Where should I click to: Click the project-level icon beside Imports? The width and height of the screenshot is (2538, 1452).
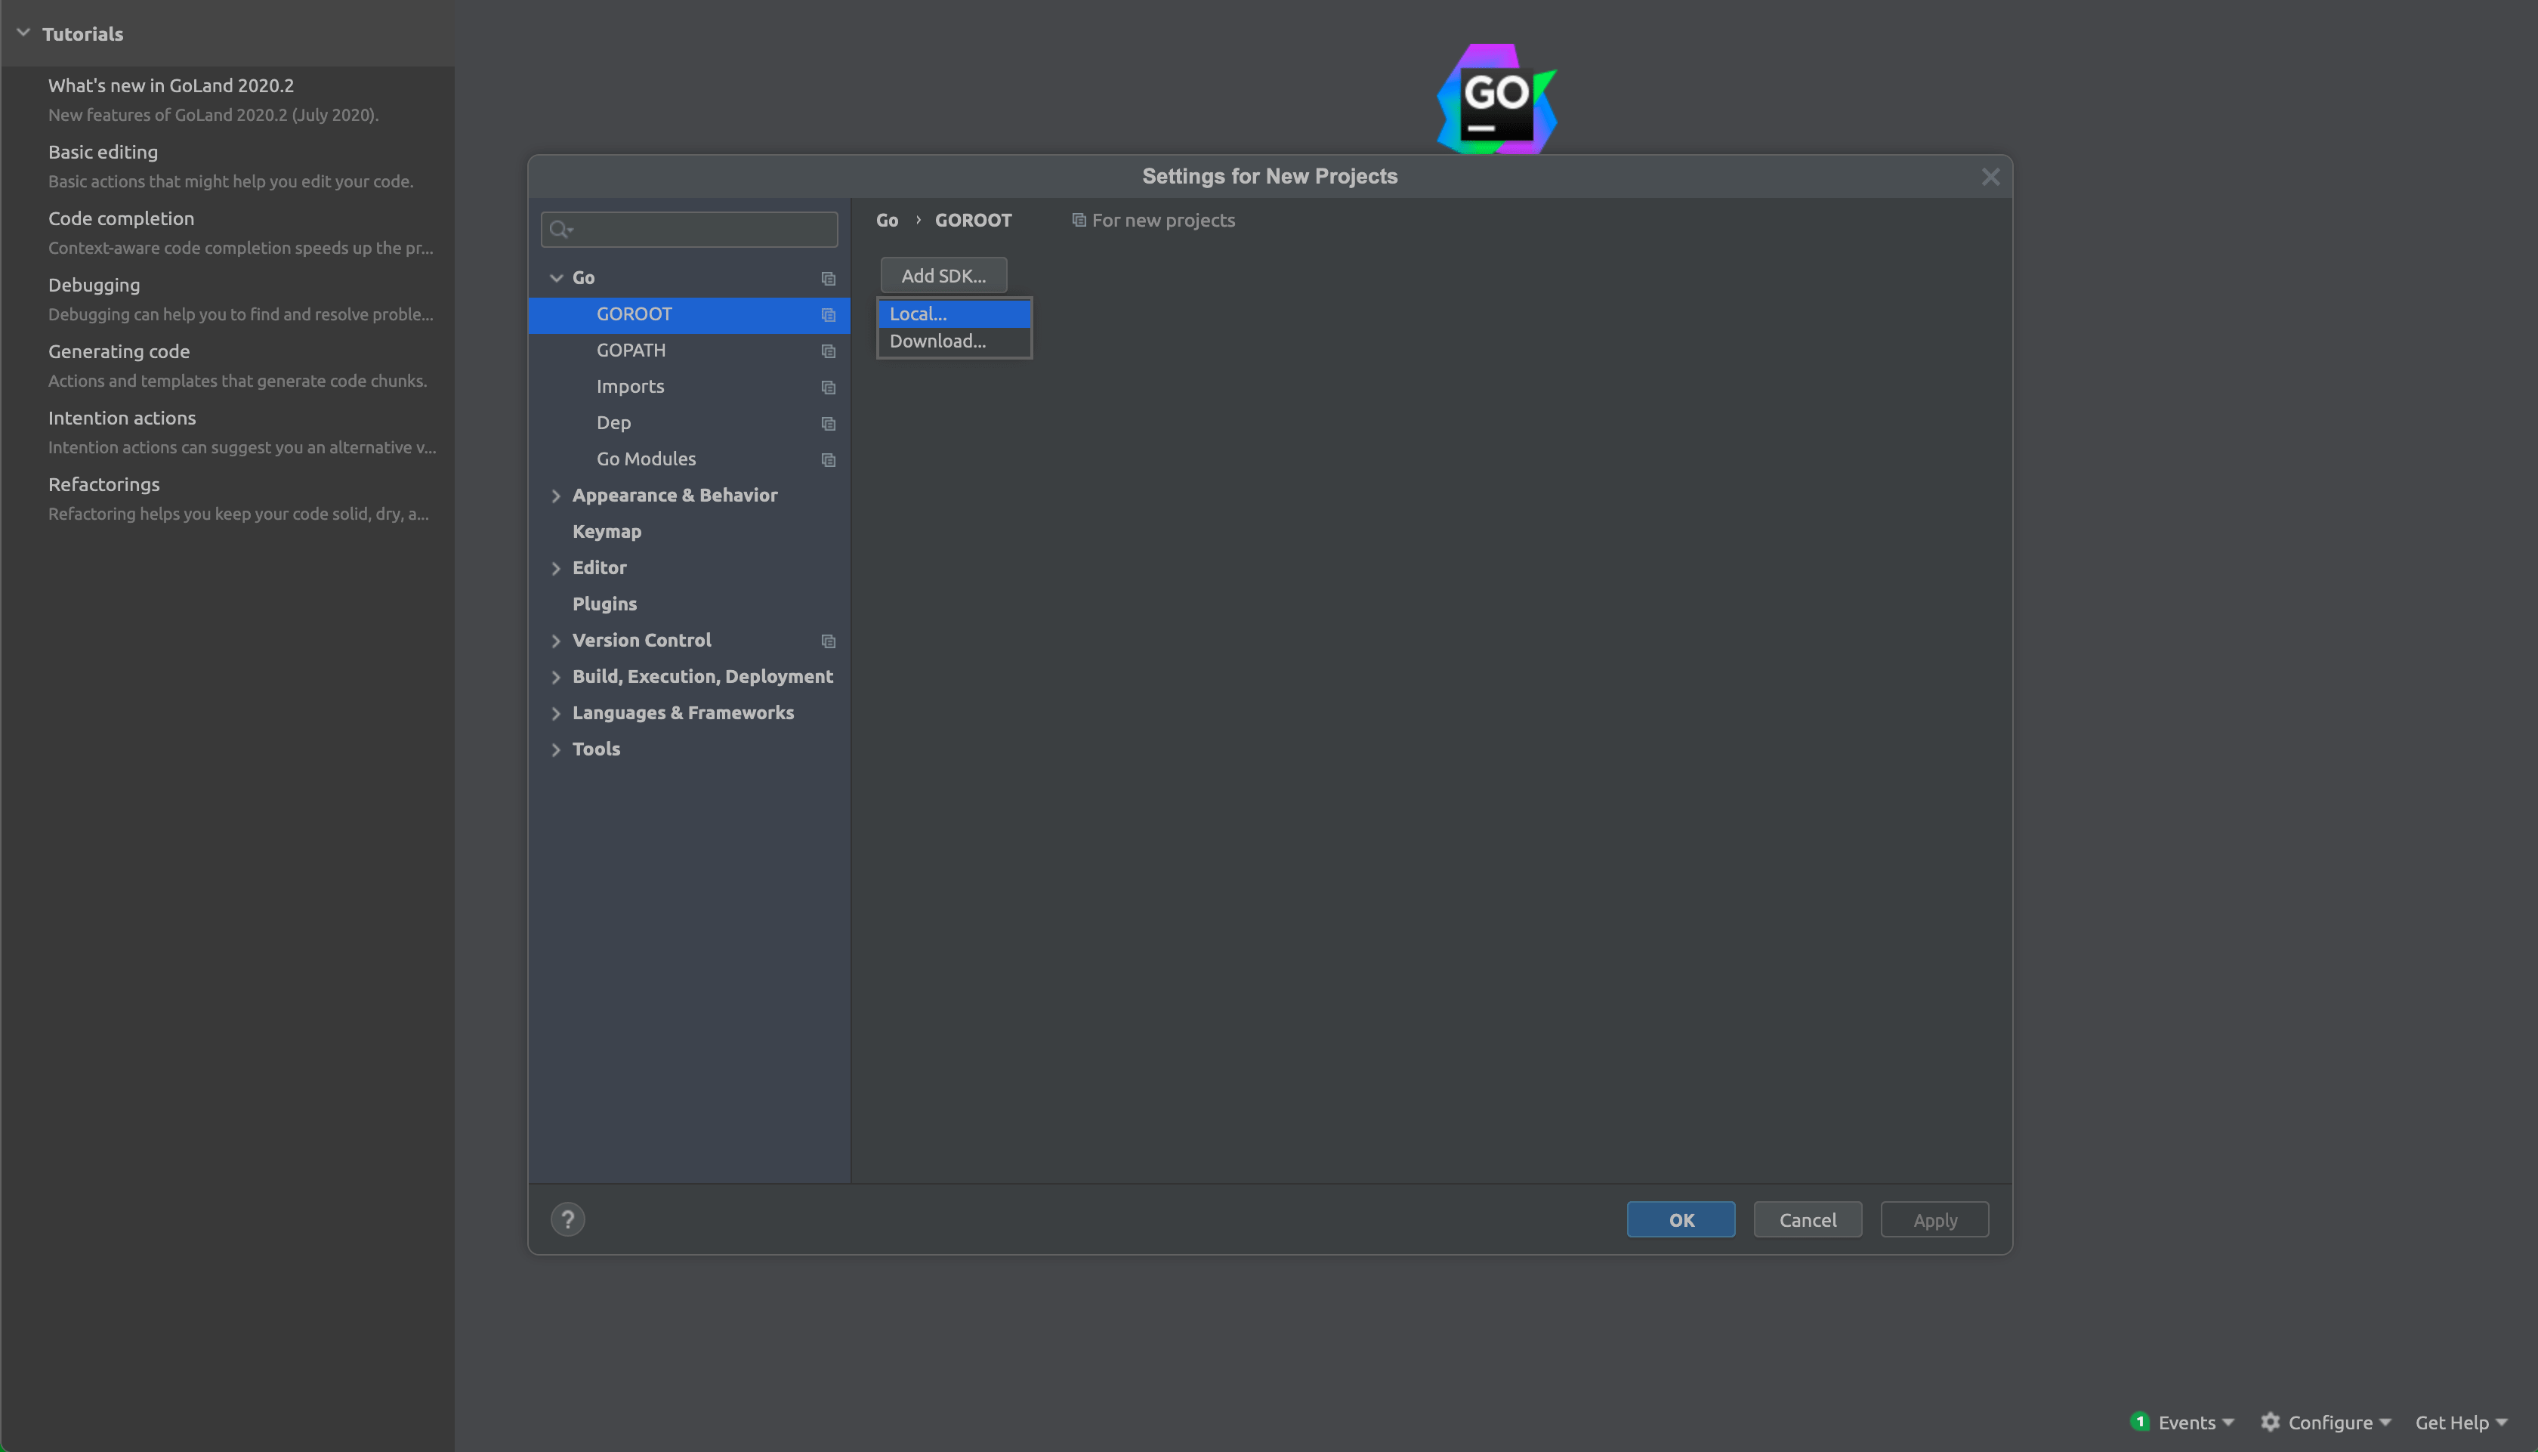(x=827, y=387)
